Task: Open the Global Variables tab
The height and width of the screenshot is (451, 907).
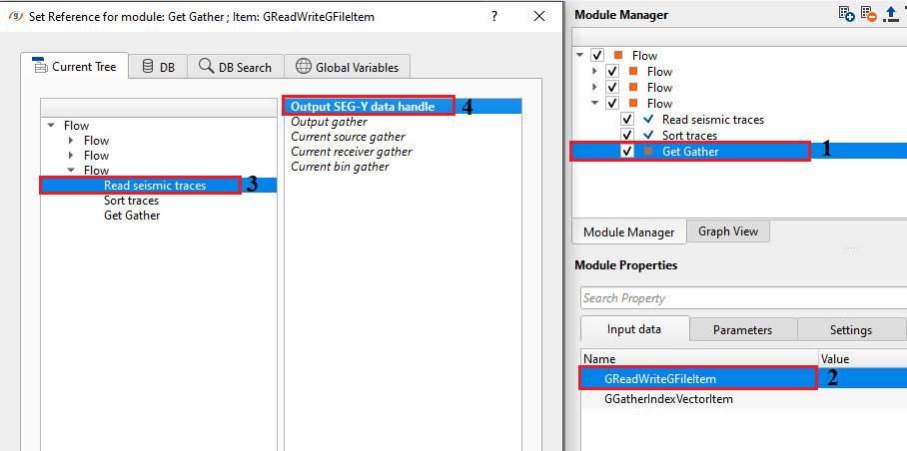Action: pos(347,67)
